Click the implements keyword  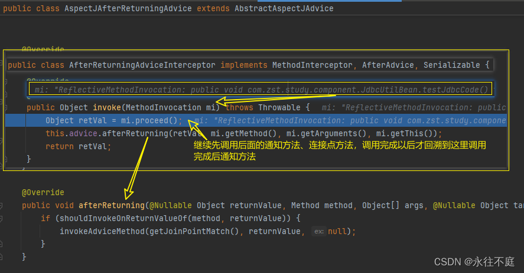(244, 65)
